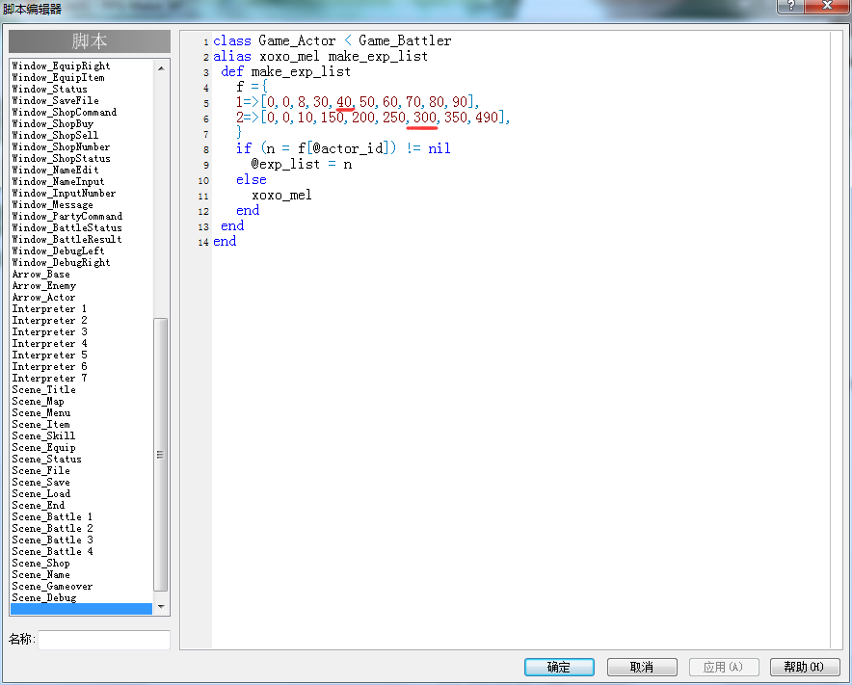The height and width of the screenshot is (685, 852).
Task: Click the 帮助(H) help button
Action: 805,667
